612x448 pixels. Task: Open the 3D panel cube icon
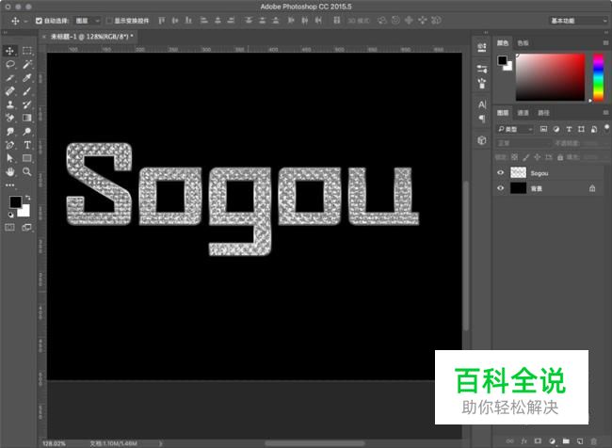(x=482, y=140)
